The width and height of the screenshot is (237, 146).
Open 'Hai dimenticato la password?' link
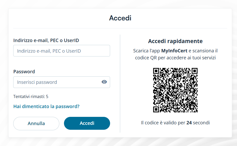46,106
